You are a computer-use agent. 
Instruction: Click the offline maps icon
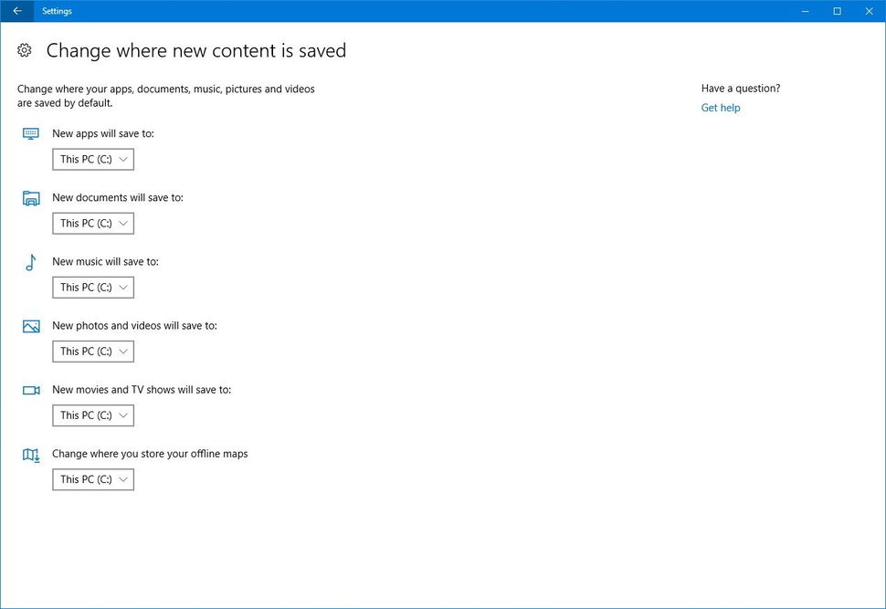point(30,454)
